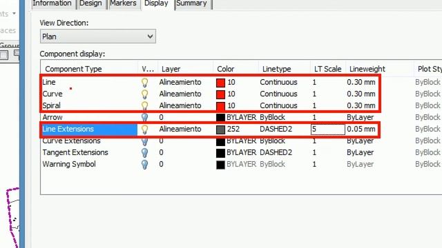Click ByLayer lineweight in Tangent Extensions row

coord(361,152)
